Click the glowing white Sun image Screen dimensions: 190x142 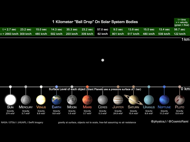click(10, 100)
